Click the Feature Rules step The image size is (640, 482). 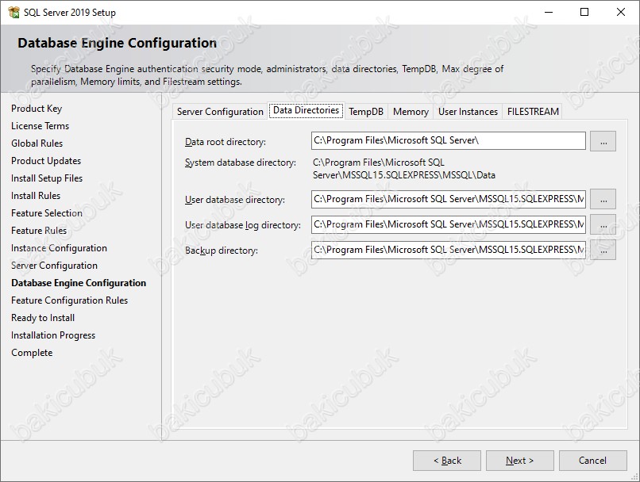pyautogui.click(x=39, y=231)
